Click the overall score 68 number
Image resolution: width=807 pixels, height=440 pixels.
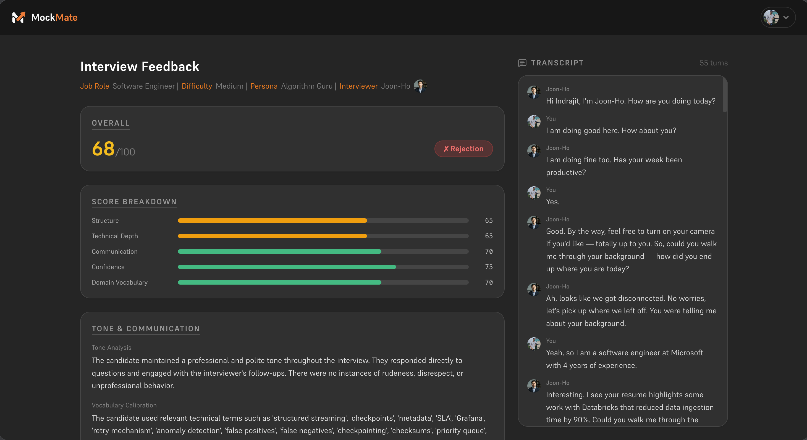(103, 149)
